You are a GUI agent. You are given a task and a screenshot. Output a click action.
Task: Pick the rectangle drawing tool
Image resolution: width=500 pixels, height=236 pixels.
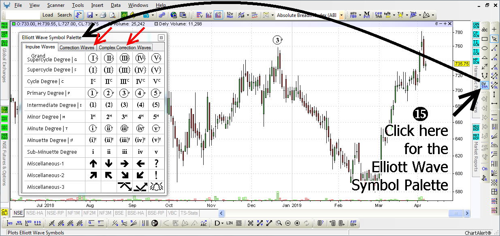pyautogui.click(x=485, y=39)
